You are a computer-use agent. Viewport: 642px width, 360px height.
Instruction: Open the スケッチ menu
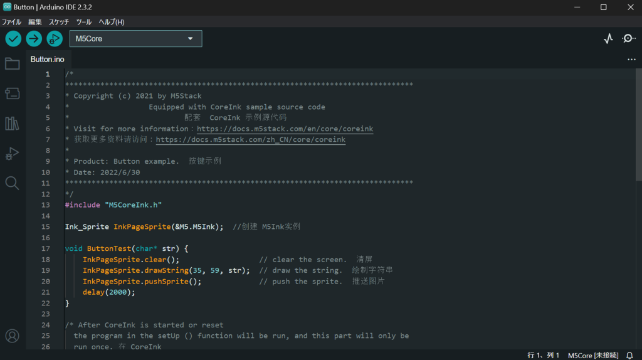(58, 22)
